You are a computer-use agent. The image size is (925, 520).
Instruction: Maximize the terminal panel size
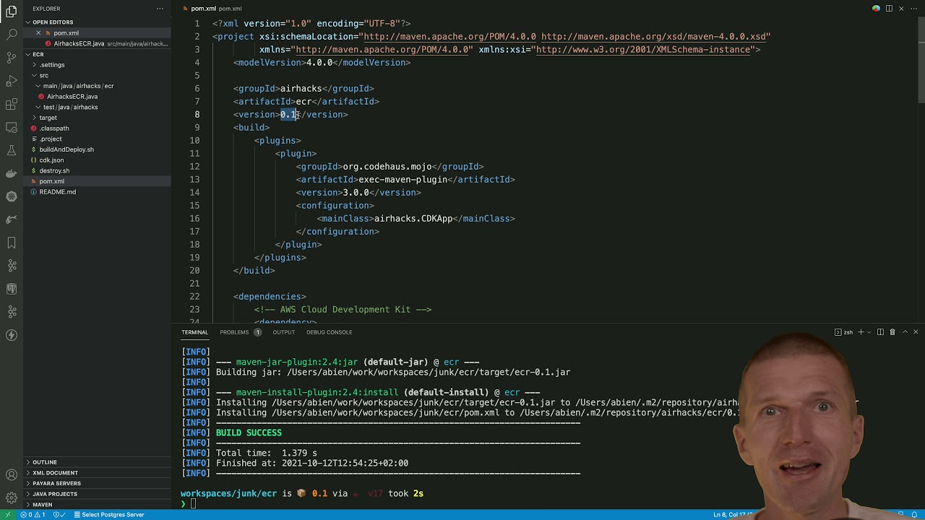click(905, 332)
